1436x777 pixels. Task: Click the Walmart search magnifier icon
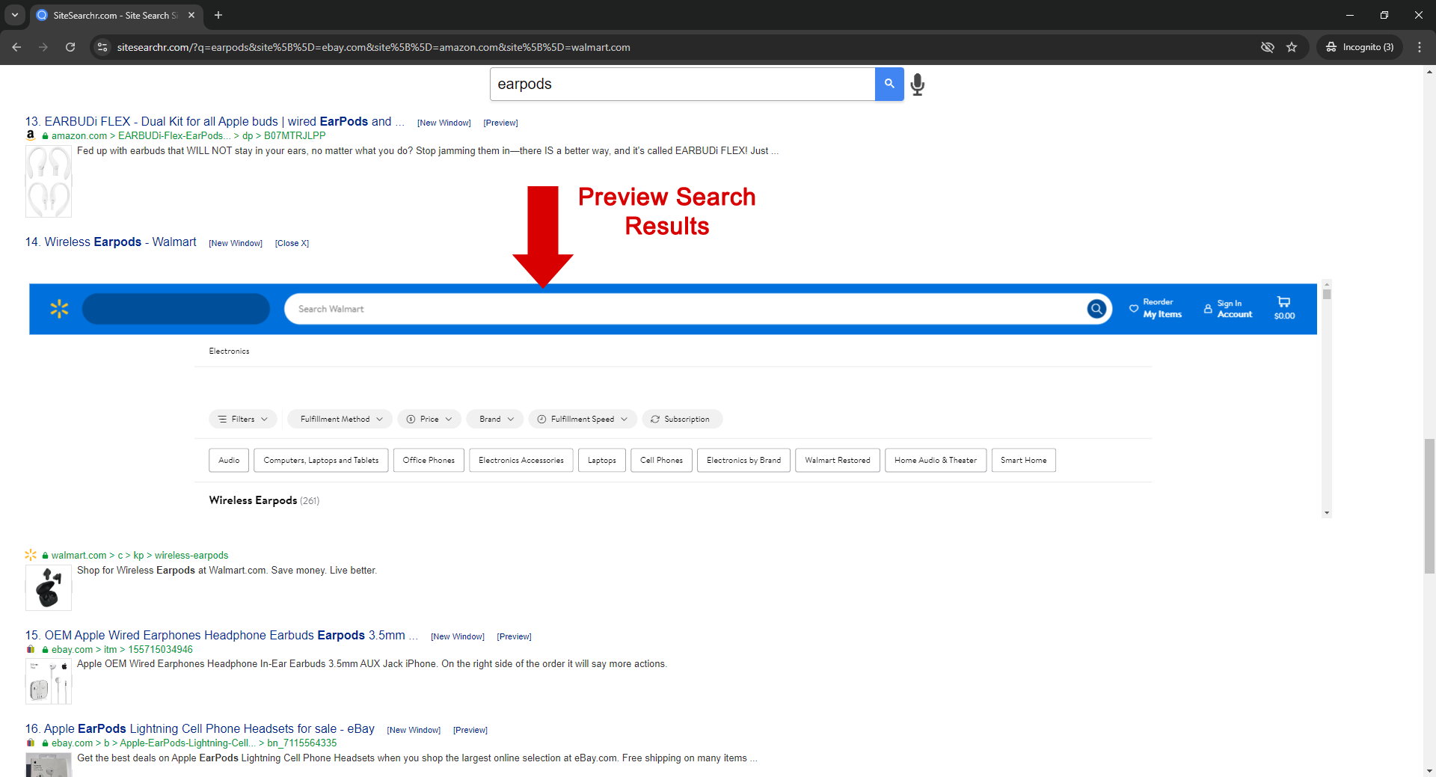(x=1096, y=309)
